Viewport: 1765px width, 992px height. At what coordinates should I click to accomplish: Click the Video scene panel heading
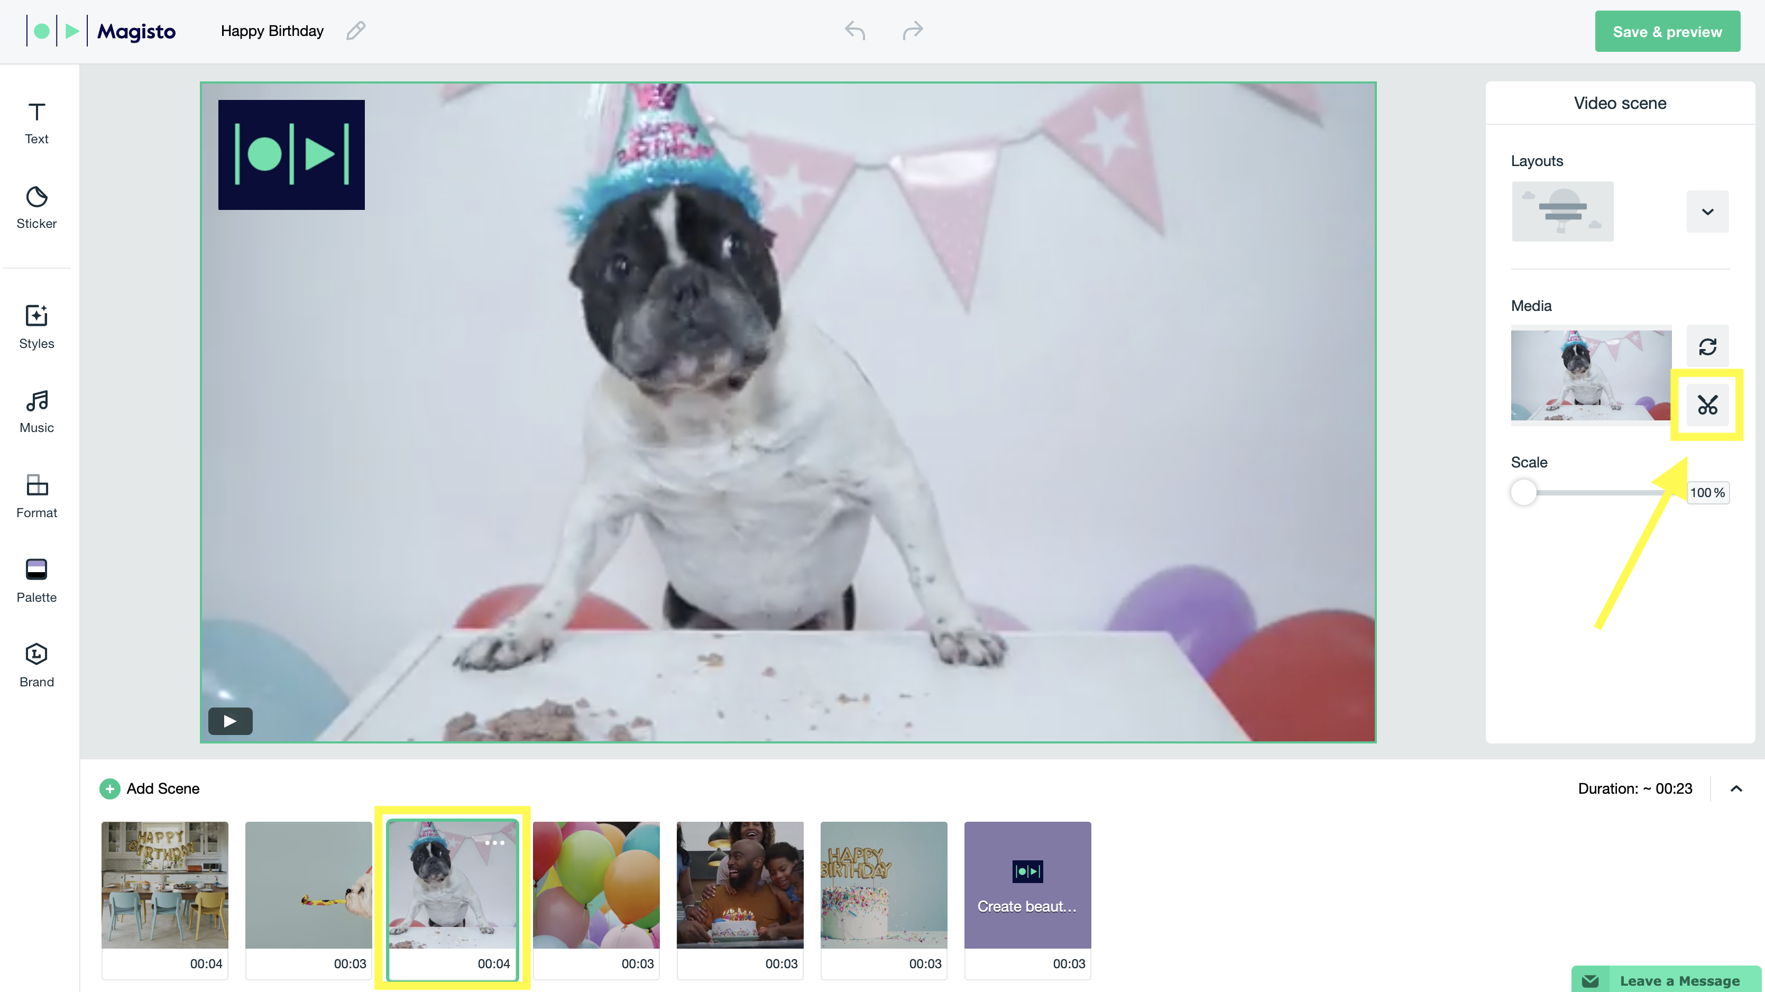1620,103
